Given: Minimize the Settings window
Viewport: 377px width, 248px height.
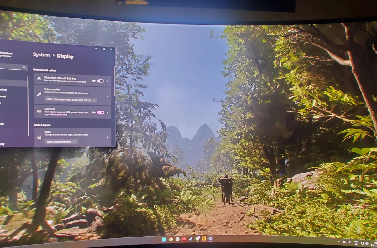Looking at the screenshot, I should (97, 49).
